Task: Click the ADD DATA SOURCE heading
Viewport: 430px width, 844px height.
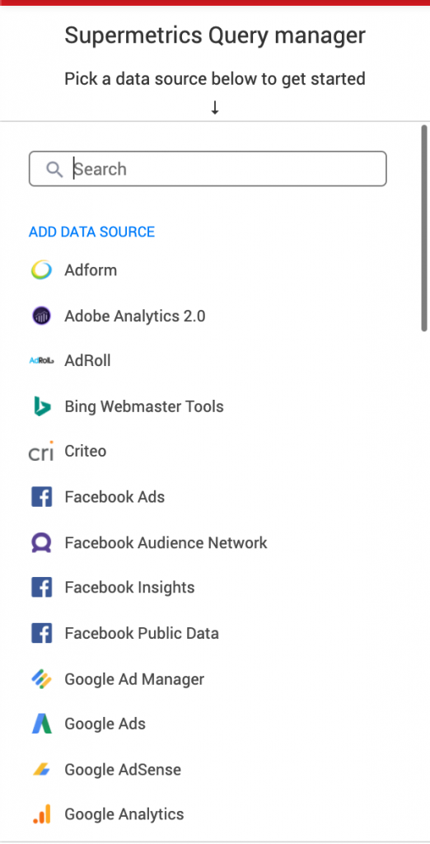Action: coord(92,232)
